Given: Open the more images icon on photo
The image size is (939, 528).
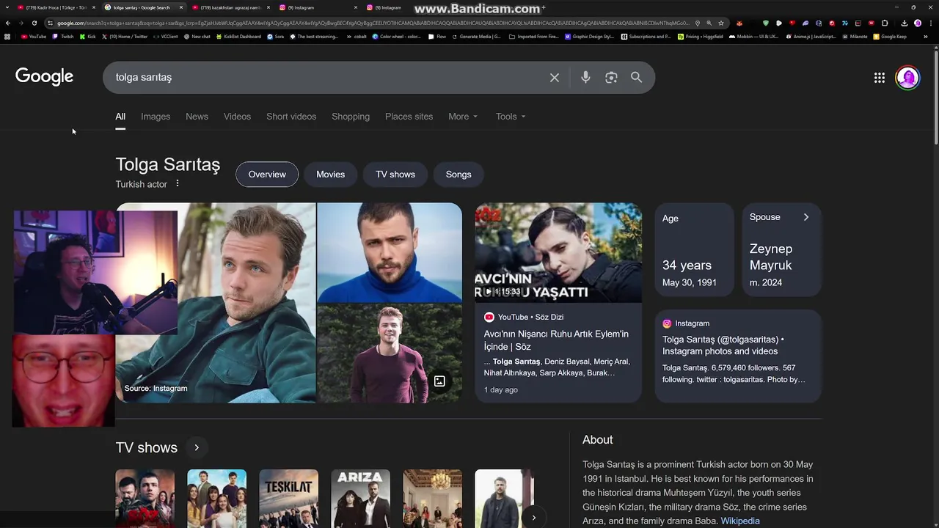Looking at the screenshot, I should coord(439,381).
